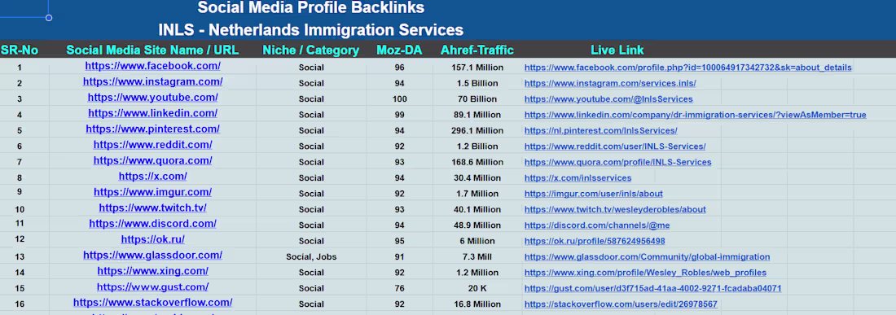Viewport: 896px width, 315px height.
Task: Select the 7.3 Mill traffic cell
Action: click(477, 256)
